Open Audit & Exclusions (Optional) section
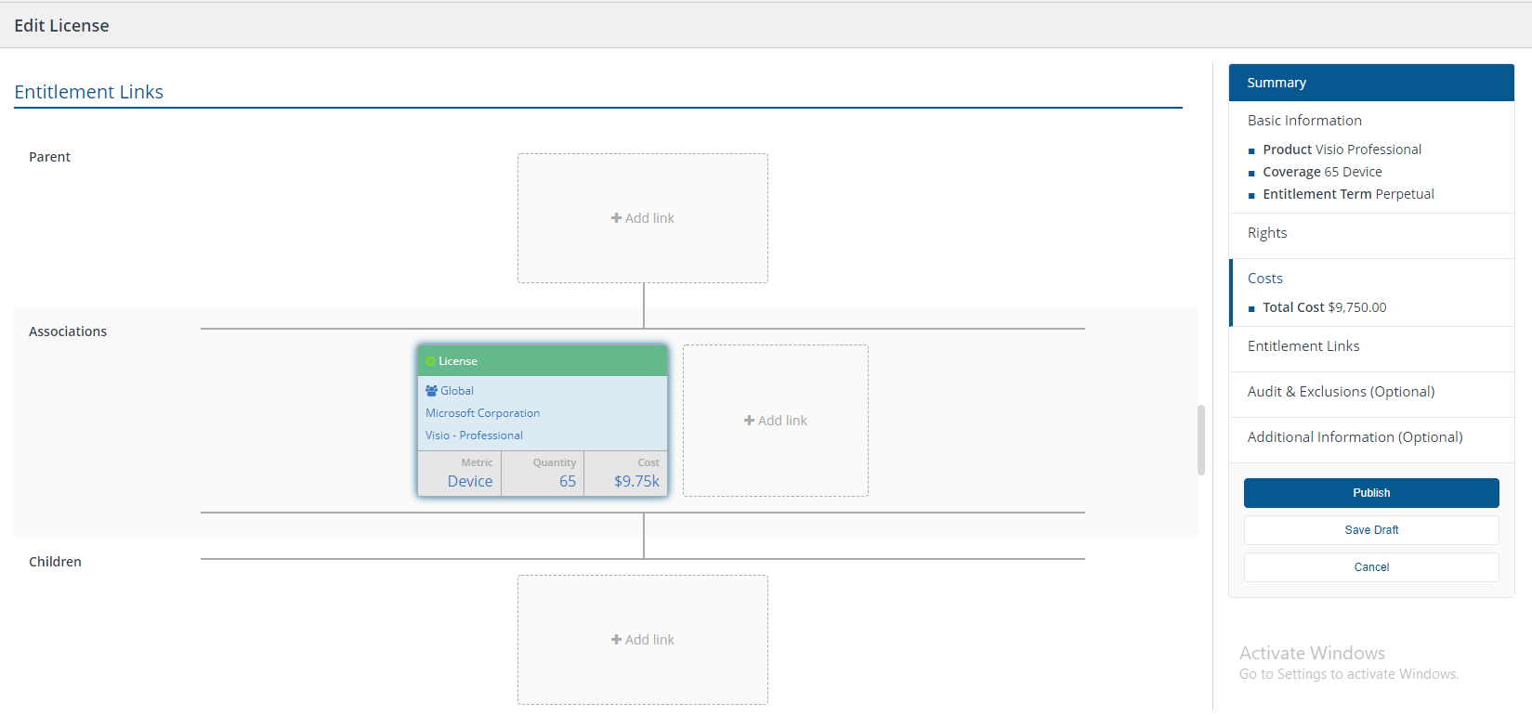Screen dimensions: 1532x715 click(1341, 392)
